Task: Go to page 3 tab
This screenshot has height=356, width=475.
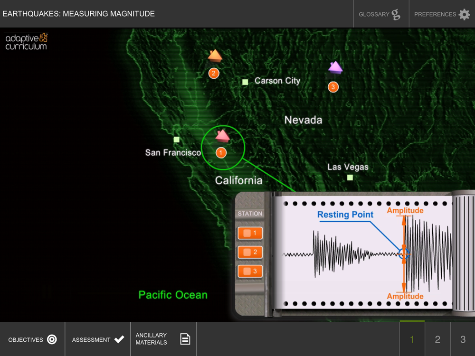Action: pos(463,339)
